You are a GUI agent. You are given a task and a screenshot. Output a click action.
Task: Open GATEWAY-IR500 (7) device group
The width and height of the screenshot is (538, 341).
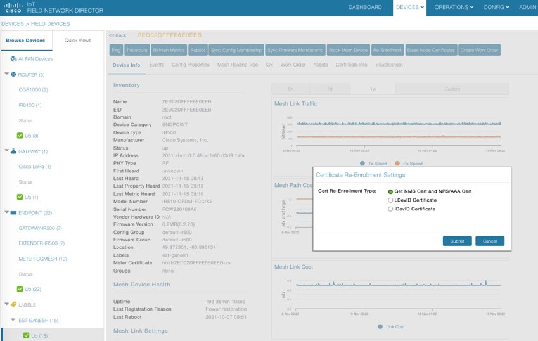40,228
